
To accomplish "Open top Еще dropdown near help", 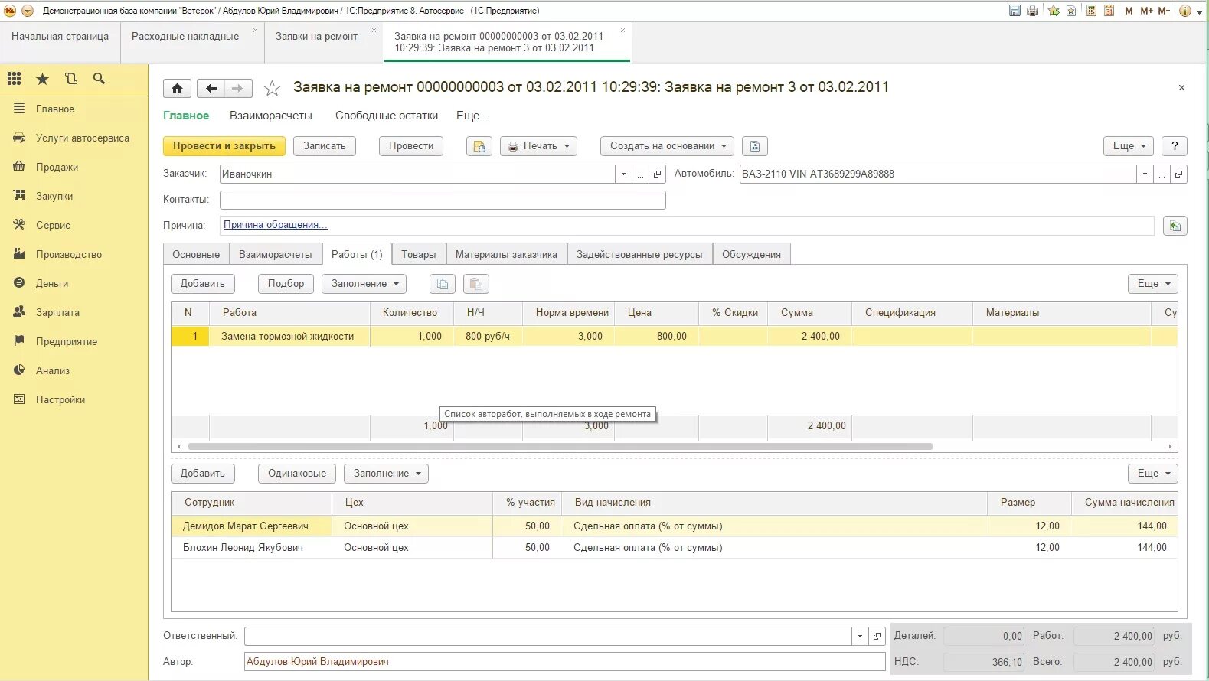I will pos(1129,146).
